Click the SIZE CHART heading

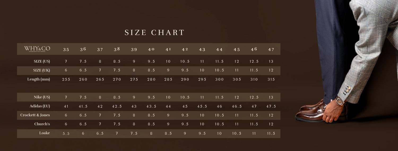154,33
